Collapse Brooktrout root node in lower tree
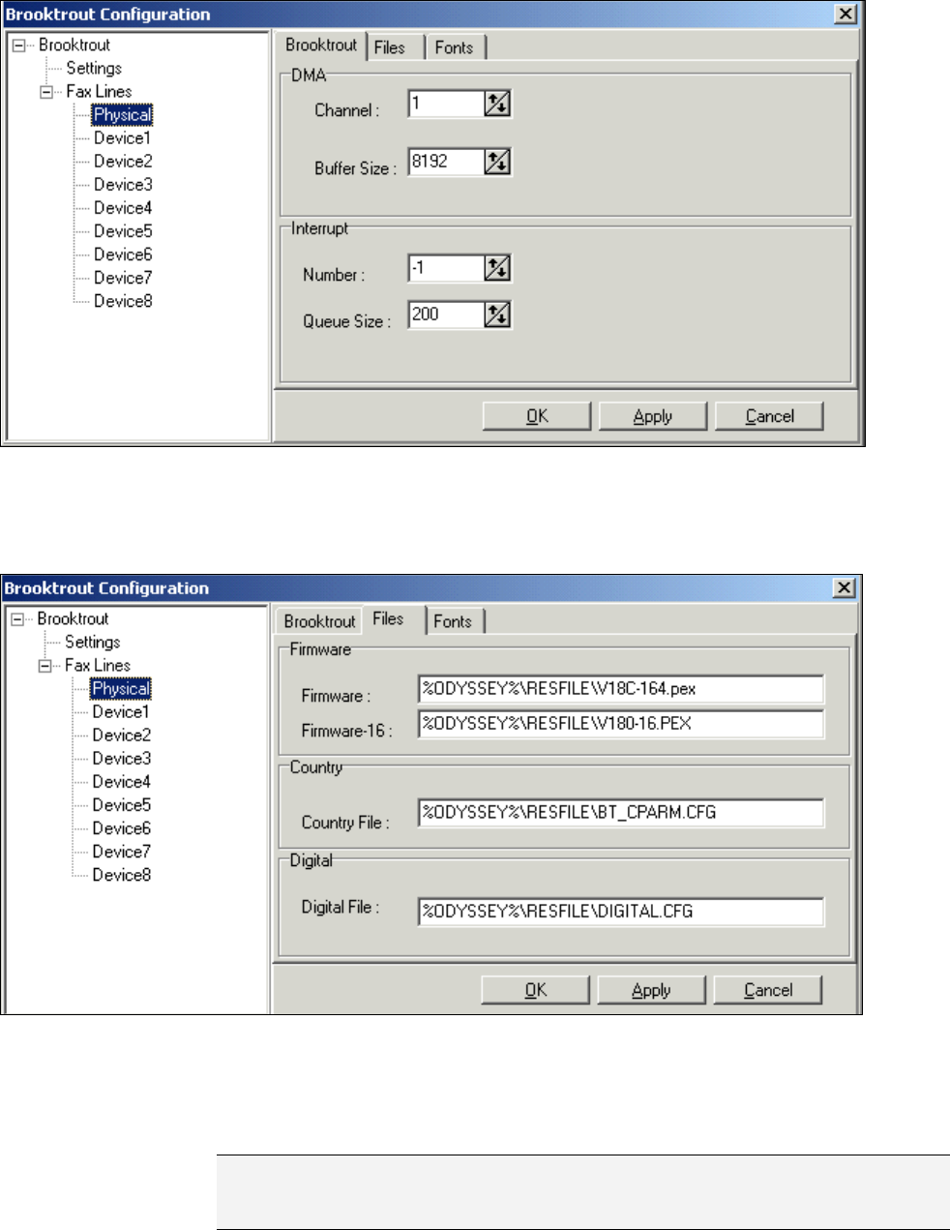 click(x=17, y=619)
